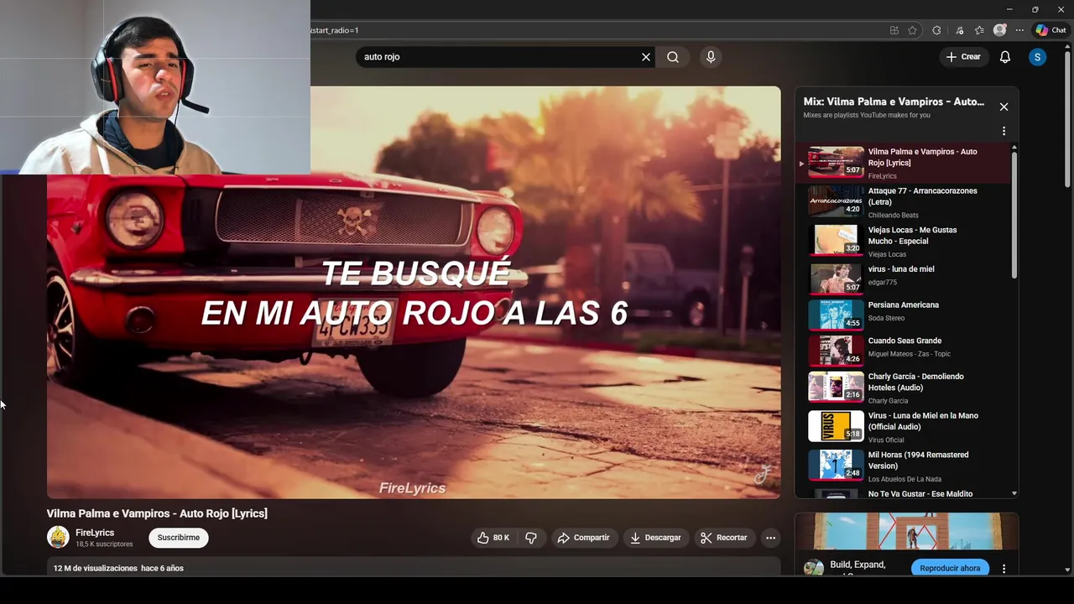Open YouTube notifications bell
Viewport: 1074px width, 604px height.
[x=1005, y=57]
